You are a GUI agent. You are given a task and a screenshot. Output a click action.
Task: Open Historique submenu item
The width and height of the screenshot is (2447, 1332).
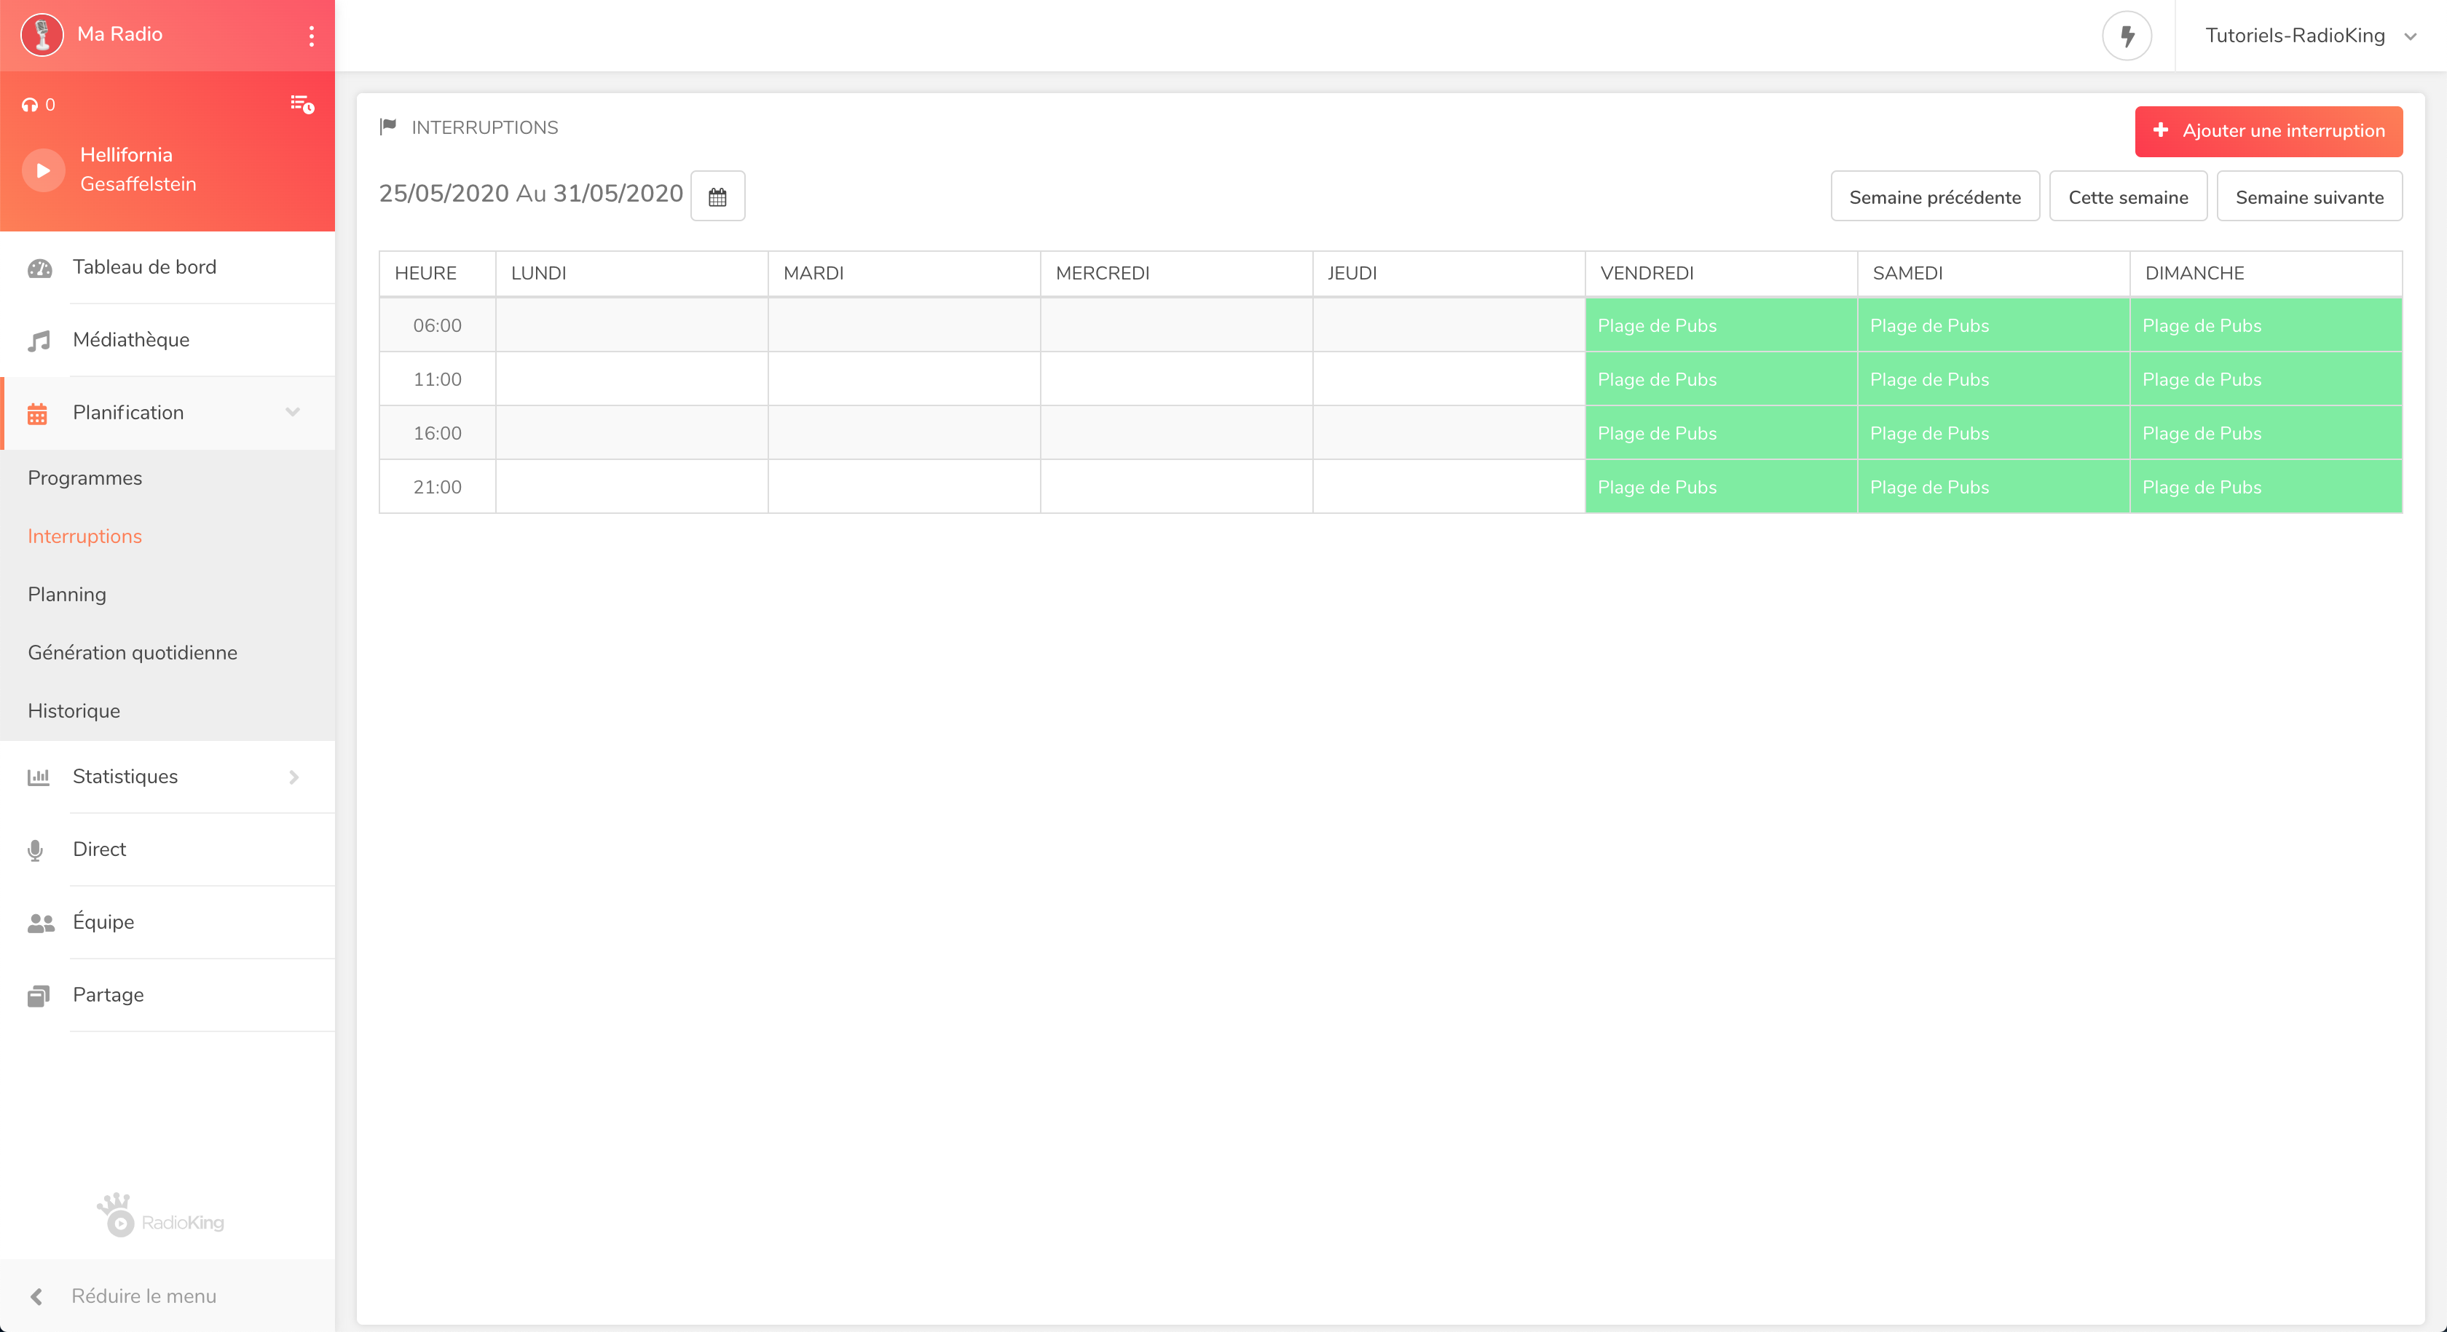click(73, 711)
